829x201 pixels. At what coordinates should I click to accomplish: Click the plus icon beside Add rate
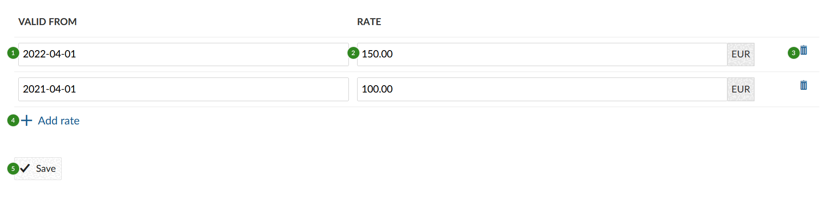(27, 120)
